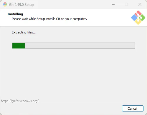The image size is (147, 115).
Task: Click the large Git logo in the header
Action: (138, 18)
